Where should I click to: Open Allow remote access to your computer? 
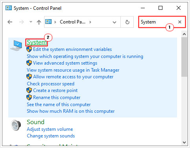click(73, 77)
